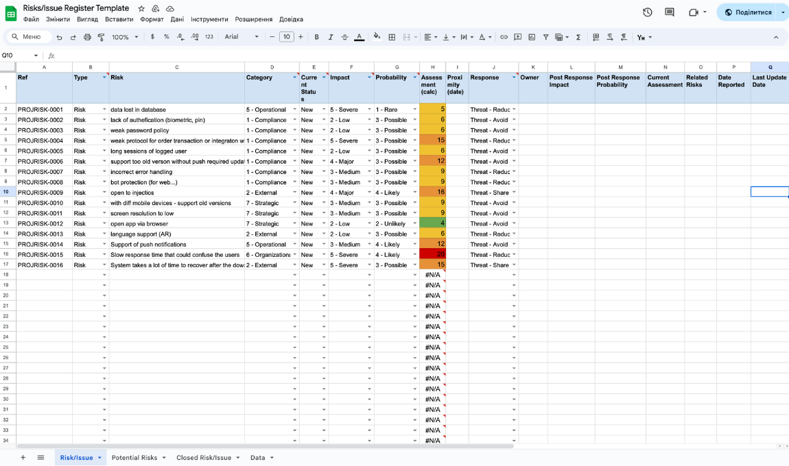Click the borders icon
This screenshot has height=466, width=789.
[x=392, y=37]
